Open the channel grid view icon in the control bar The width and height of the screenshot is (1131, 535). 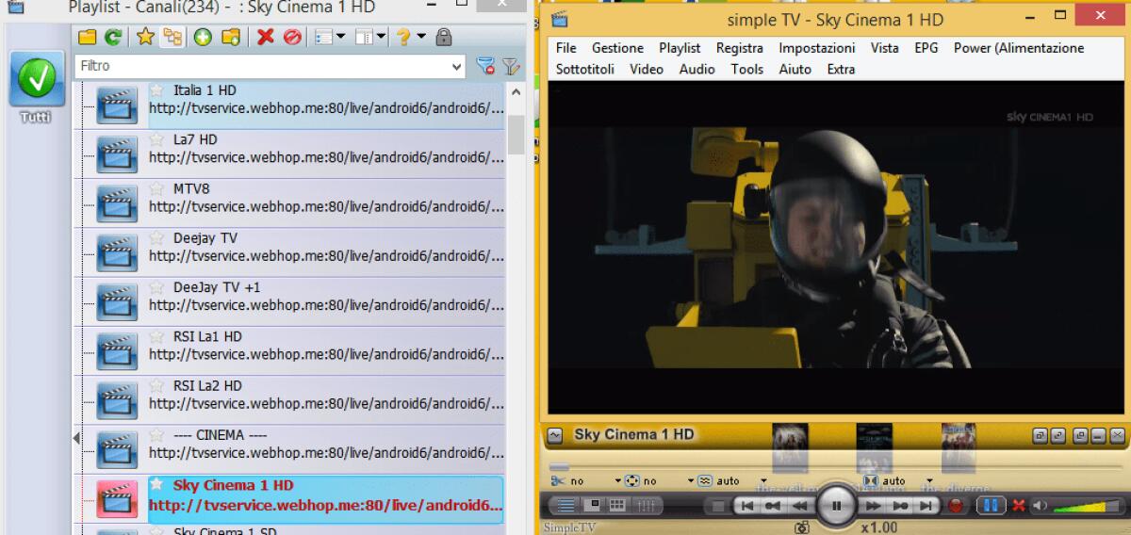[x=617, y=506]
